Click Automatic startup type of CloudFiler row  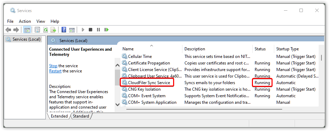click(x=286, y=83)
